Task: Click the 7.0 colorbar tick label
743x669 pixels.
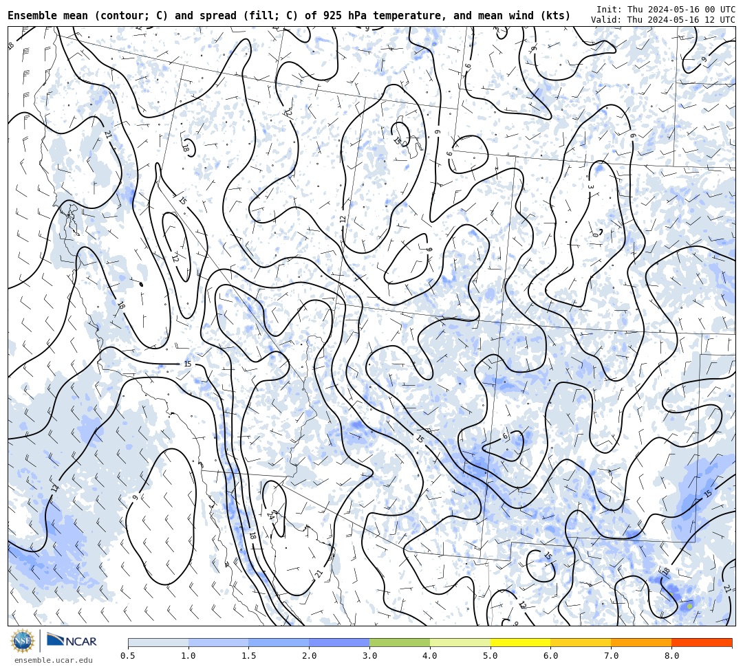Action: [612, 656]
